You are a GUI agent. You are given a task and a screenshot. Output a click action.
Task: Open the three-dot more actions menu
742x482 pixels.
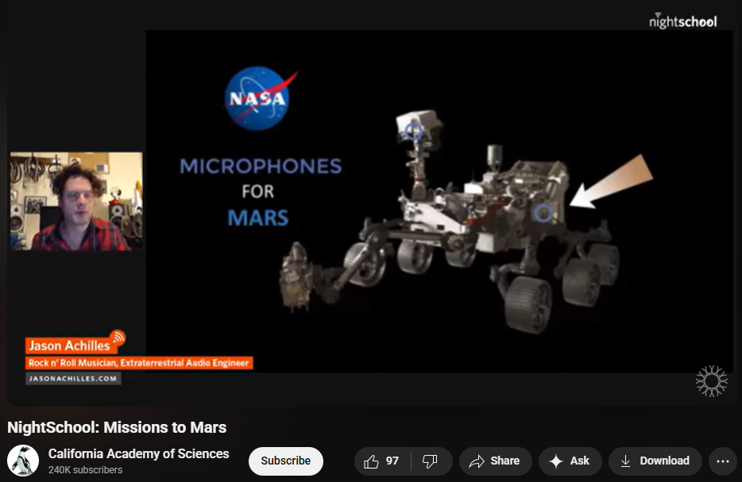click(722, 461)
